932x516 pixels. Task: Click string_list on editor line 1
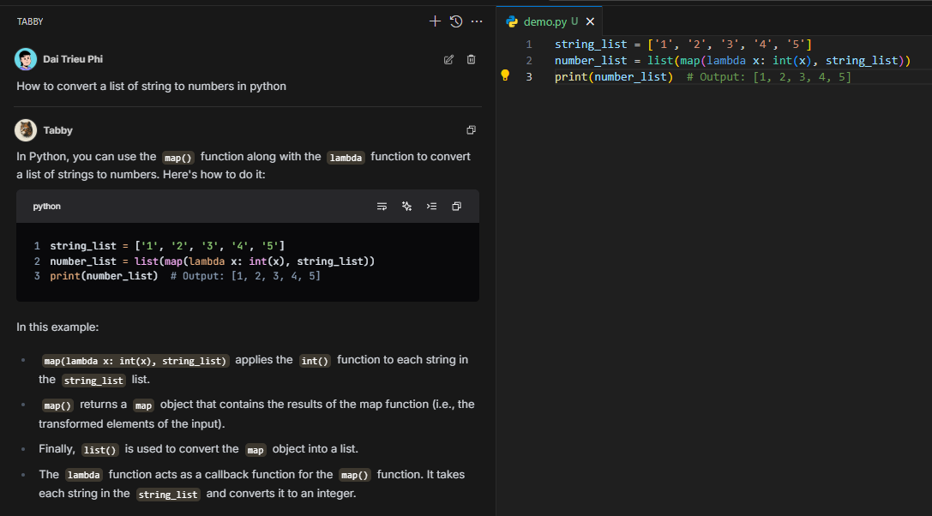pos(591,44)
